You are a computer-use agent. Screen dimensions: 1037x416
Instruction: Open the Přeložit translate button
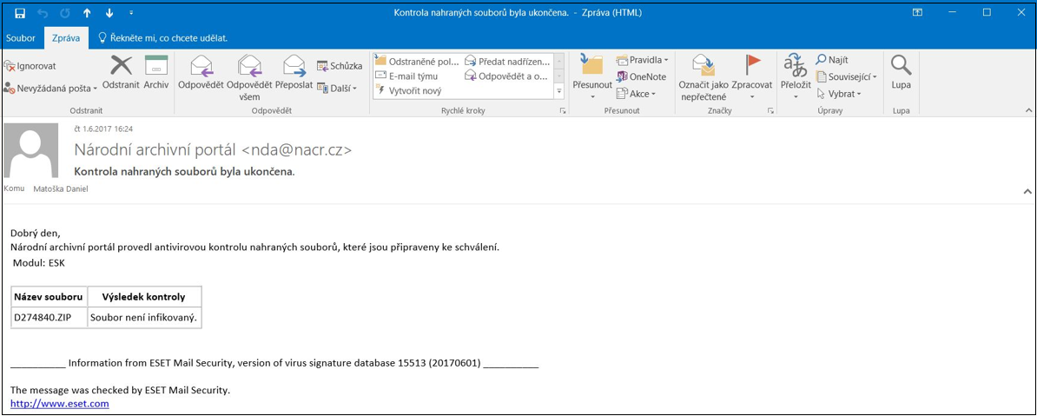click(x=796, y=78)
